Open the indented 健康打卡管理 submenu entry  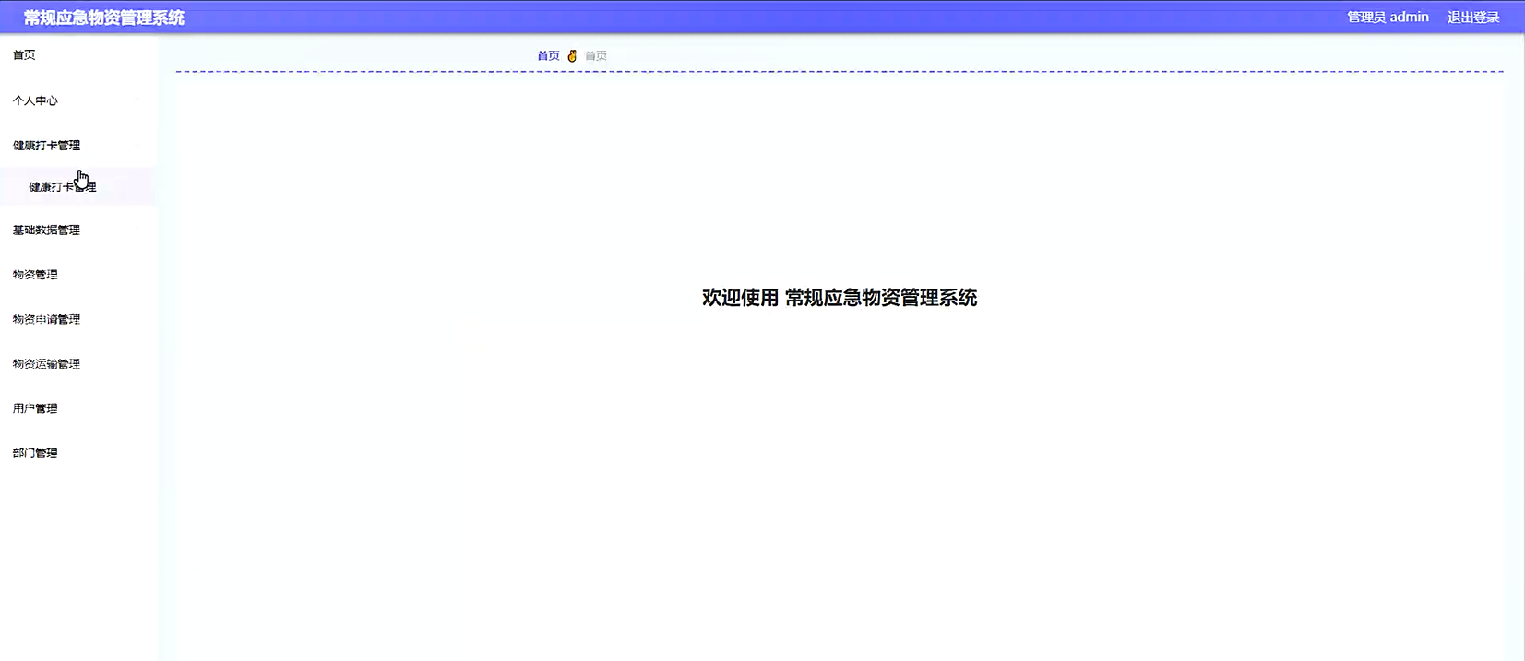(x=62, y=187)
